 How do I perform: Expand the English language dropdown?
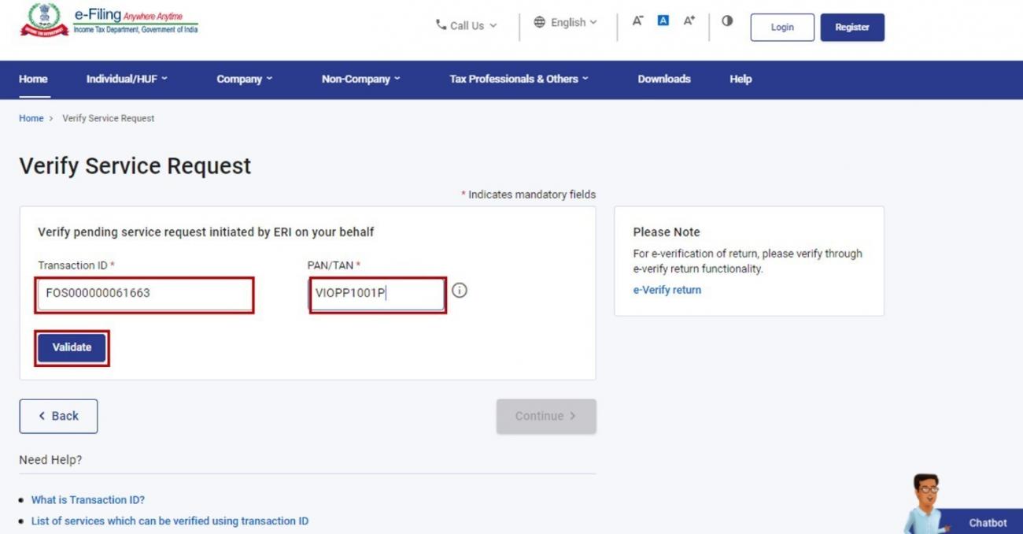click(567, 22)
